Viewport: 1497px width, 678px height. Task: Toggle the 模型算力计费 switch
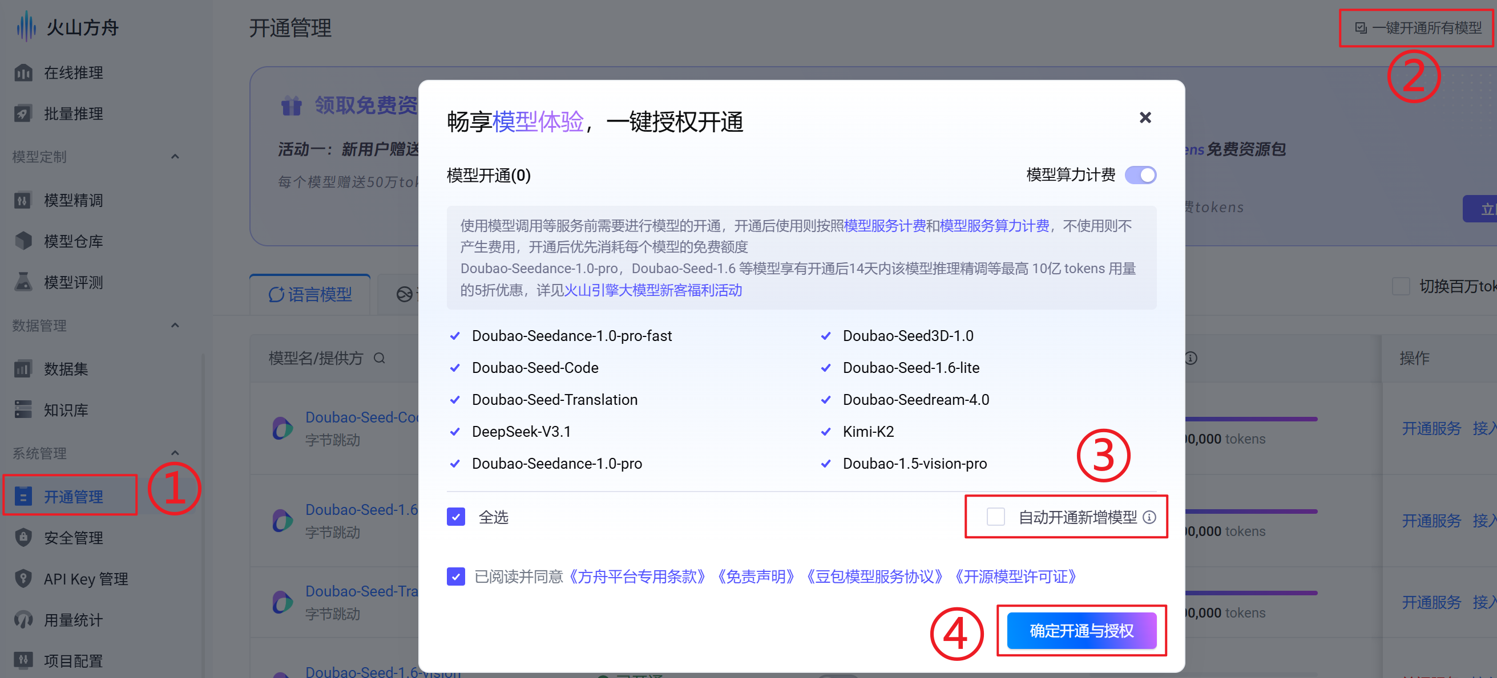coord(1140,175)
